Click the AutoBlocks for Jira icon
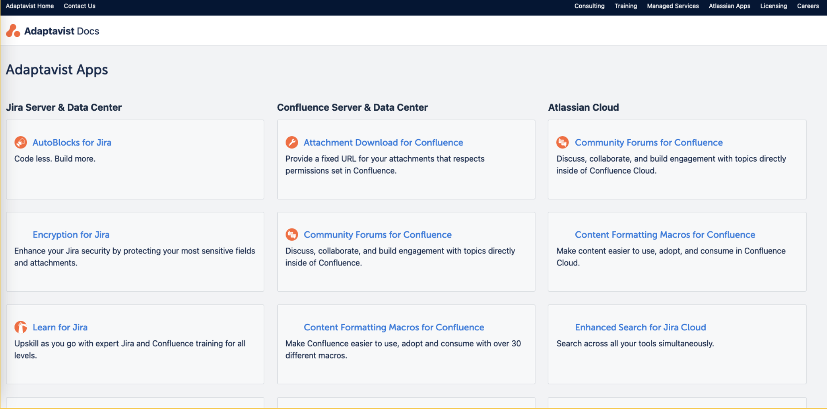 [x=20, y=142]
